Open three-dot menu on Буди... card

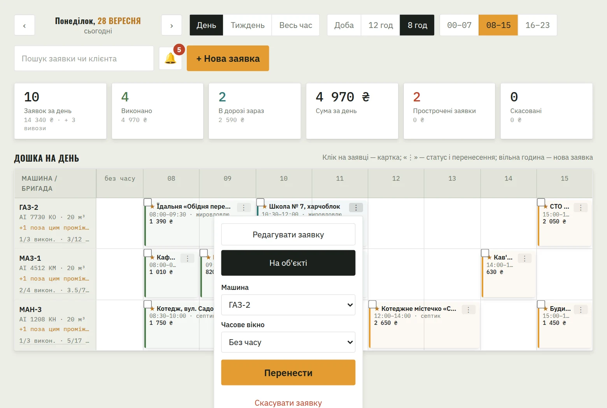point(581,310)
